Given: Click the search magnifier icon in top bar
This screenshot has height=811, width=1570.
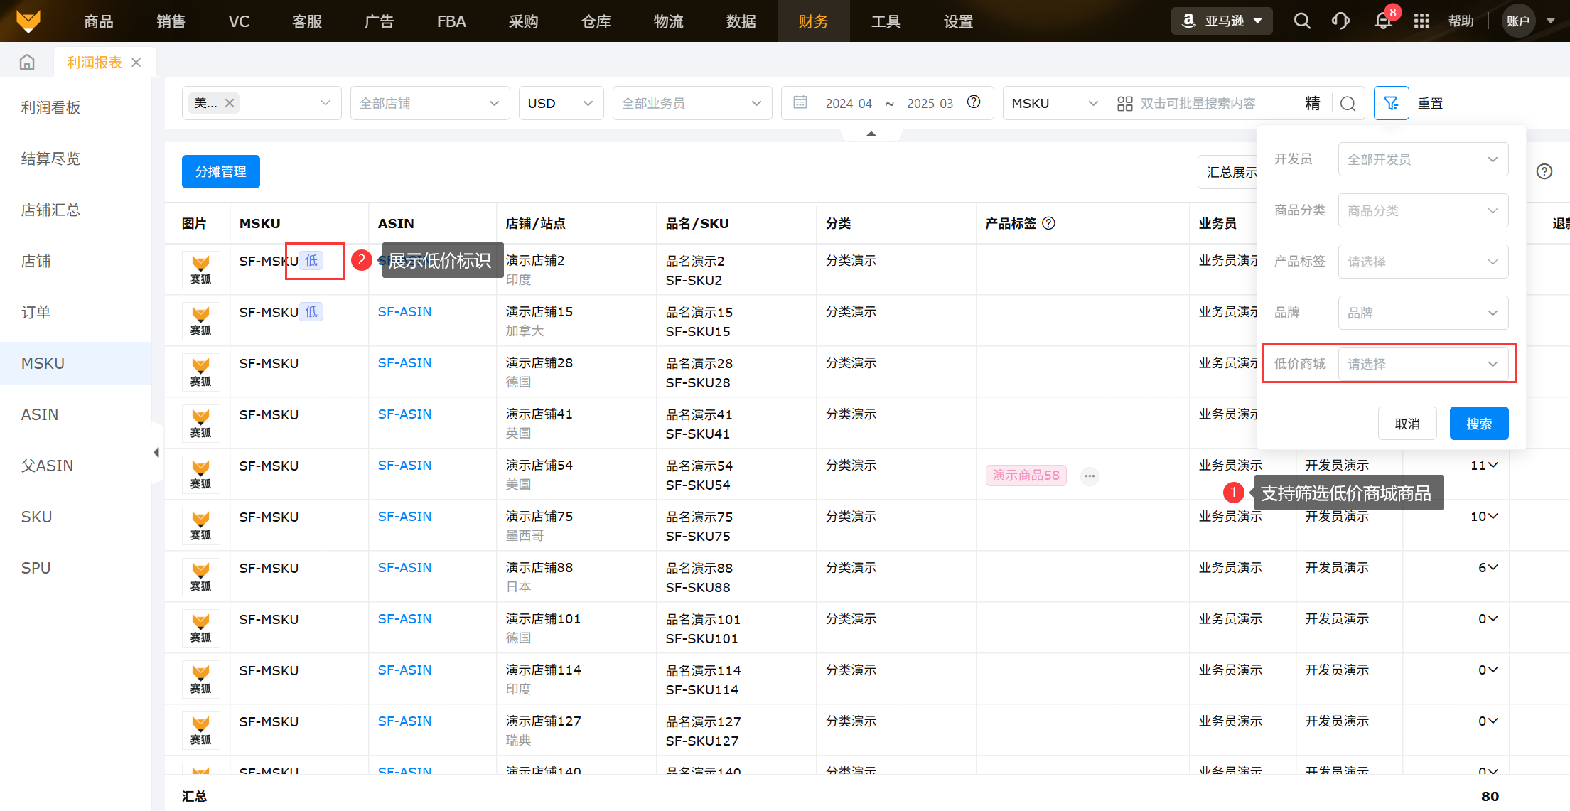Looking at the screenshot, I should coord(1301,21).
